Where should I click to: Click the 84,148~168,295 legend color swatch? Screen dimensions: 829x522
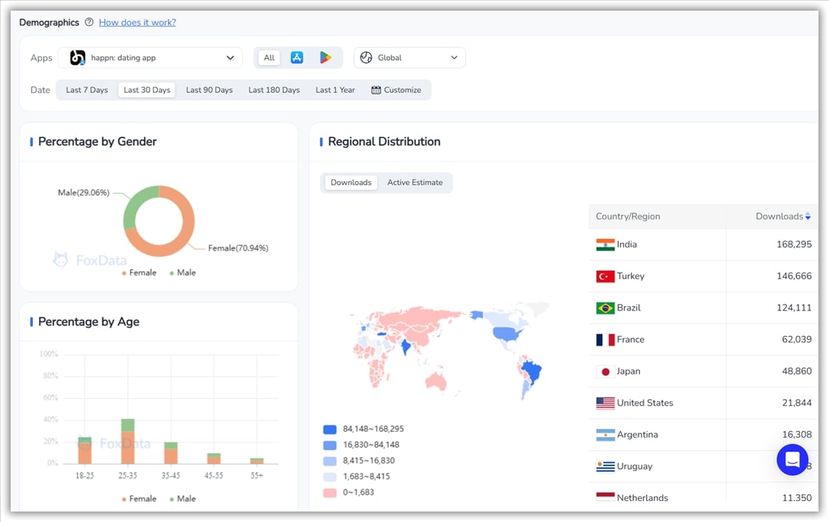point(330,429)
